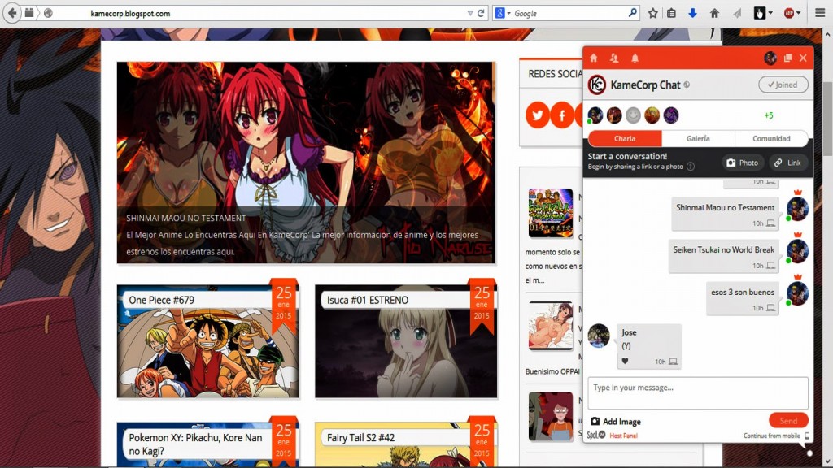Open the Host Panel link
The height and width of the screenshot is (468, 833).
[x=623, y=435]
